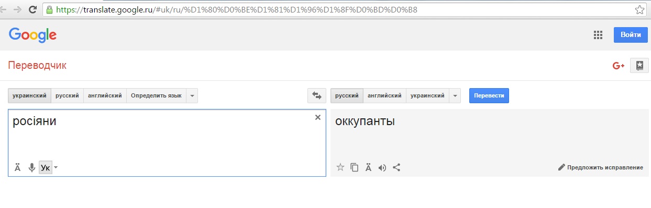Star the translation оккупанты
Image resolution: width=651 pixels, height=208 pixels.
(340, 167)
